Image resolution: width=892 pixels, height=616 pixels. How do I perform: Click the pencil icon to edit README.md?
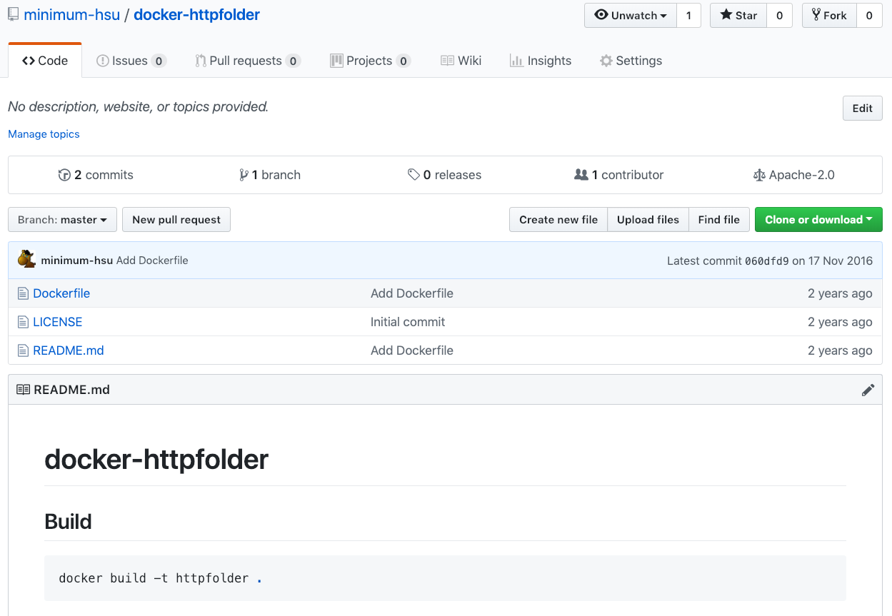pyautogui.click(x=868, y=390)
